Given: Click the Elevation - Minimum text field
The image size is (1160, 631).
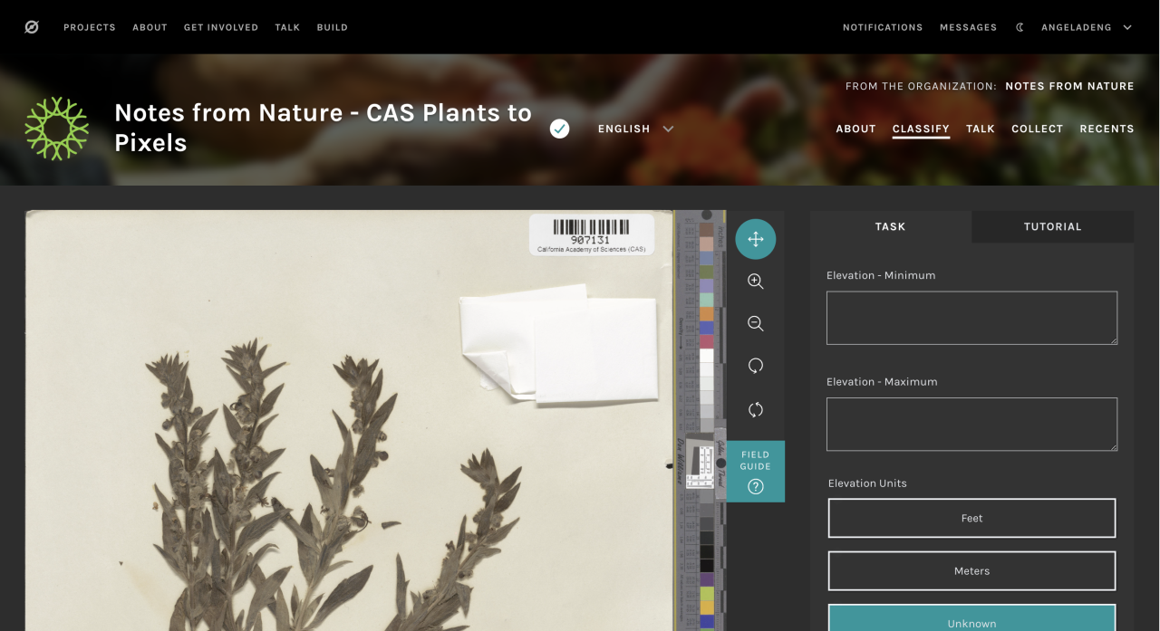Looking at the screenshot, I should (971, 318).
